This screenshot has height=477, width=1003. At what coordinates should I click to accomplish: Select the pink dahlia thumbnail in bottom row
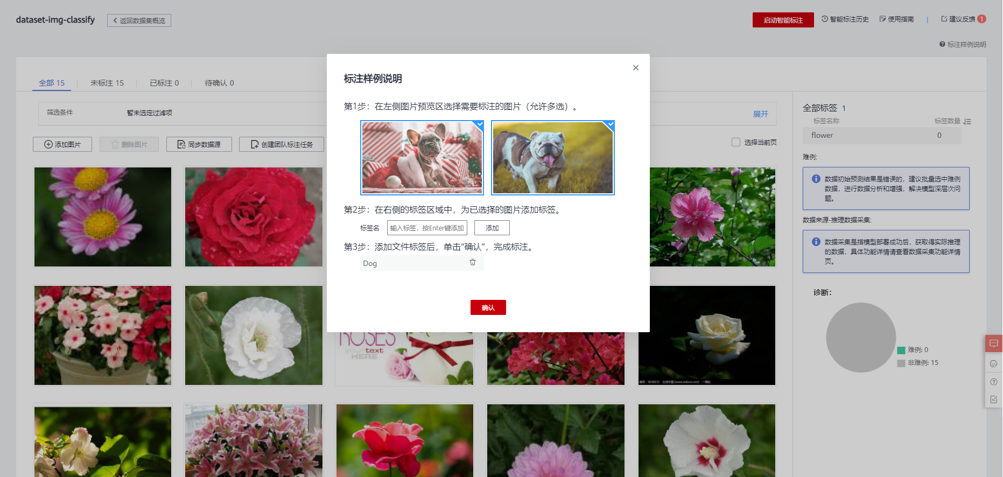click(556, 440)
